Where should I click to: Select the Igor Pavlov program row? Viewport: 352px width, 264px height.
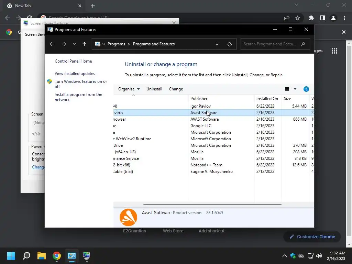[214, 106]
